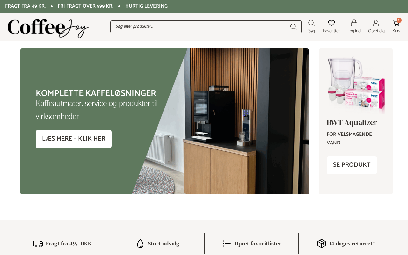The height and width of the screenshot is (255, 408).
Task: Click LÆS MERE - KLIK HER button
Action: click(74, 139)
